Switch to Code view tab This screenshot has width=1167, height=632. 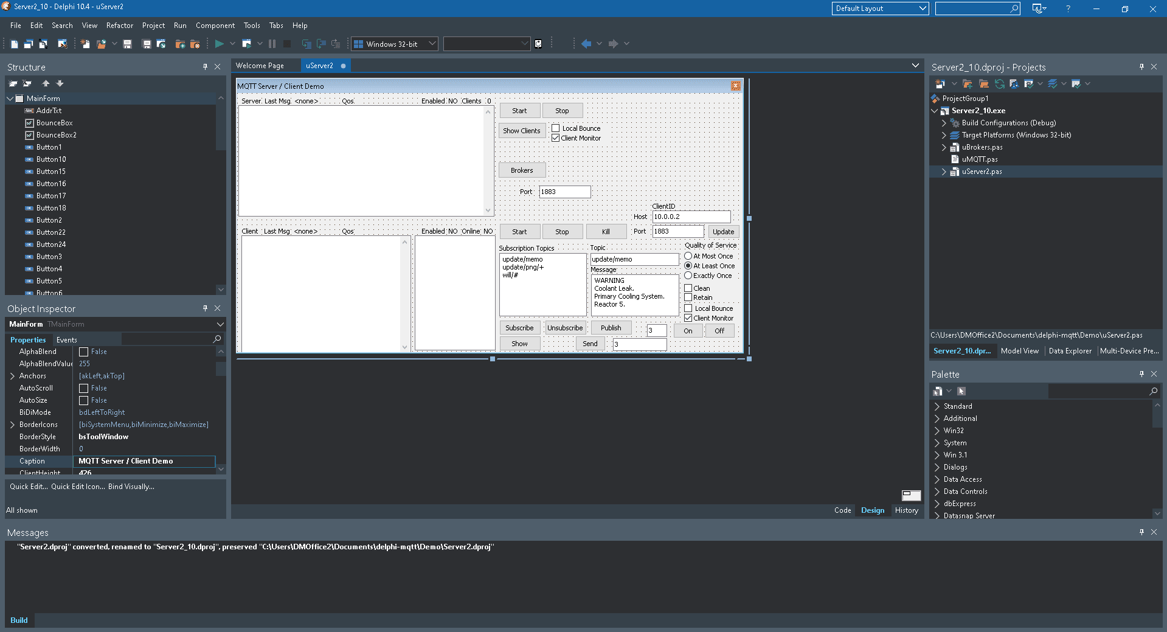point(842,510)
